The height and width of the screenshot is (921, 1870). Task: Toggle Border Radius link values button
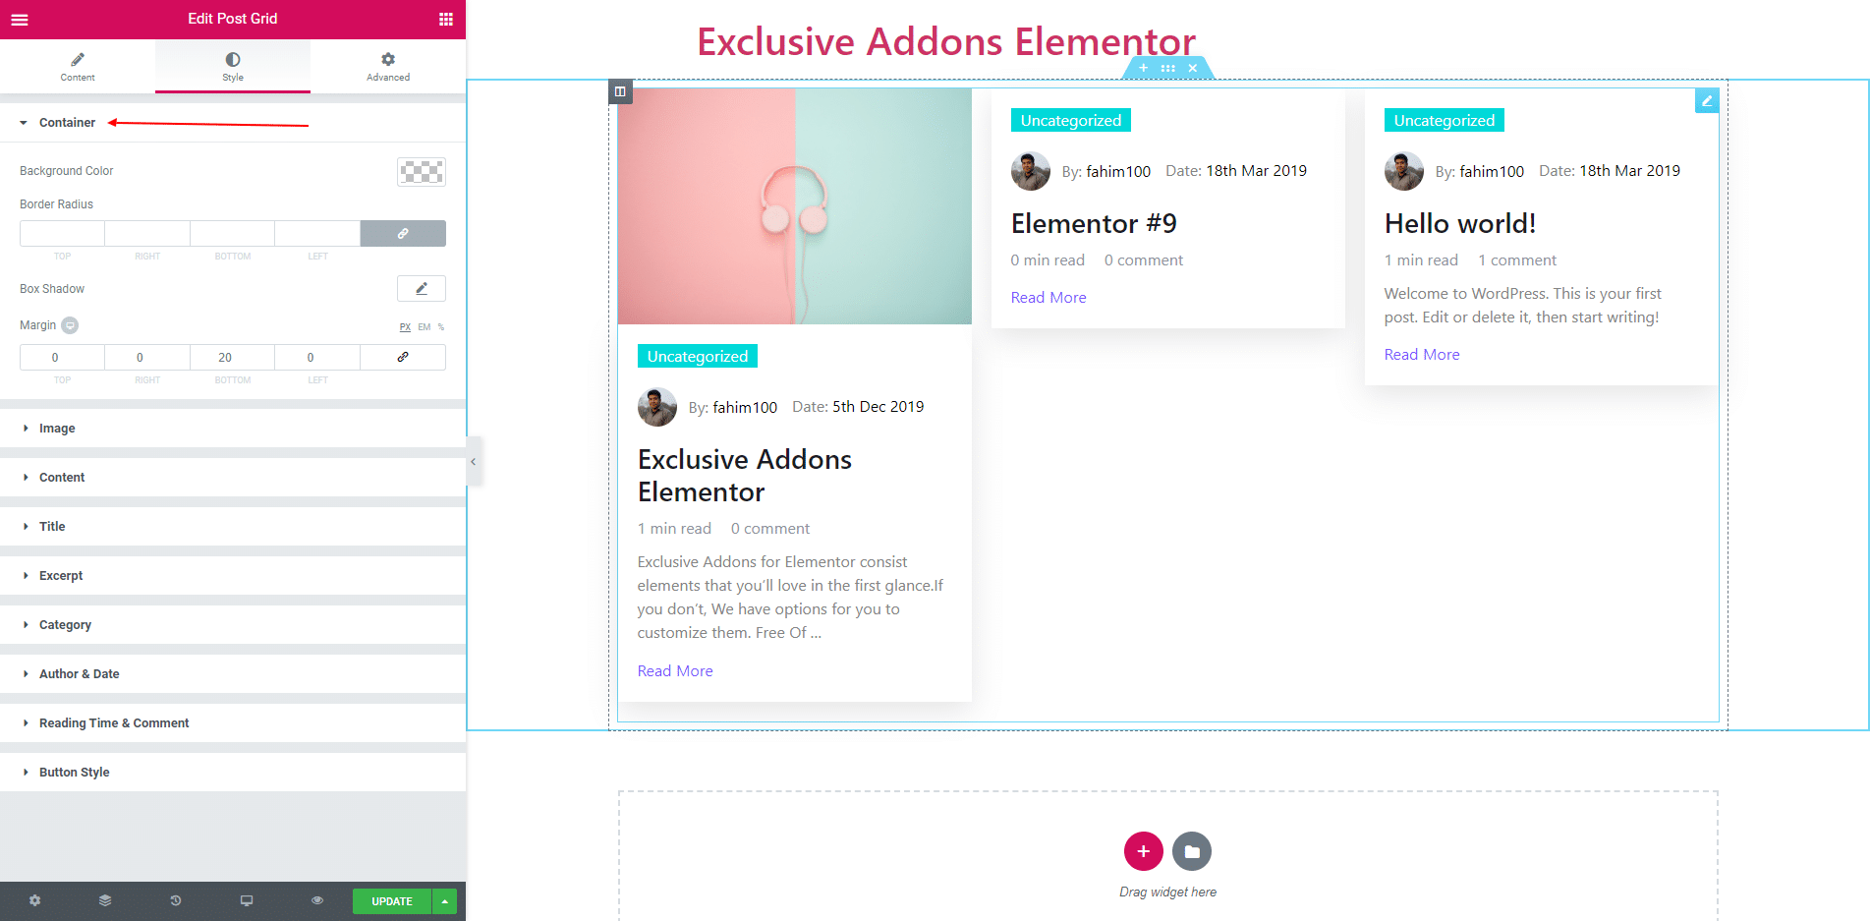point(403,233)
